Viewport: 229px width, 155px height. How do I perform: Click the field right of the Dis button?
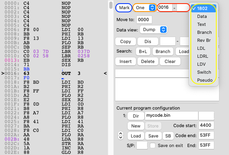[168, 41]
